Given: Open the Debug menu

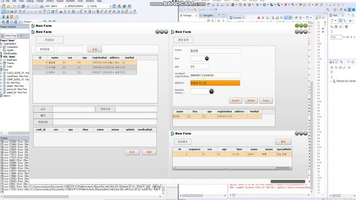Looking at the screenshot, I should [x=30, y=1].
